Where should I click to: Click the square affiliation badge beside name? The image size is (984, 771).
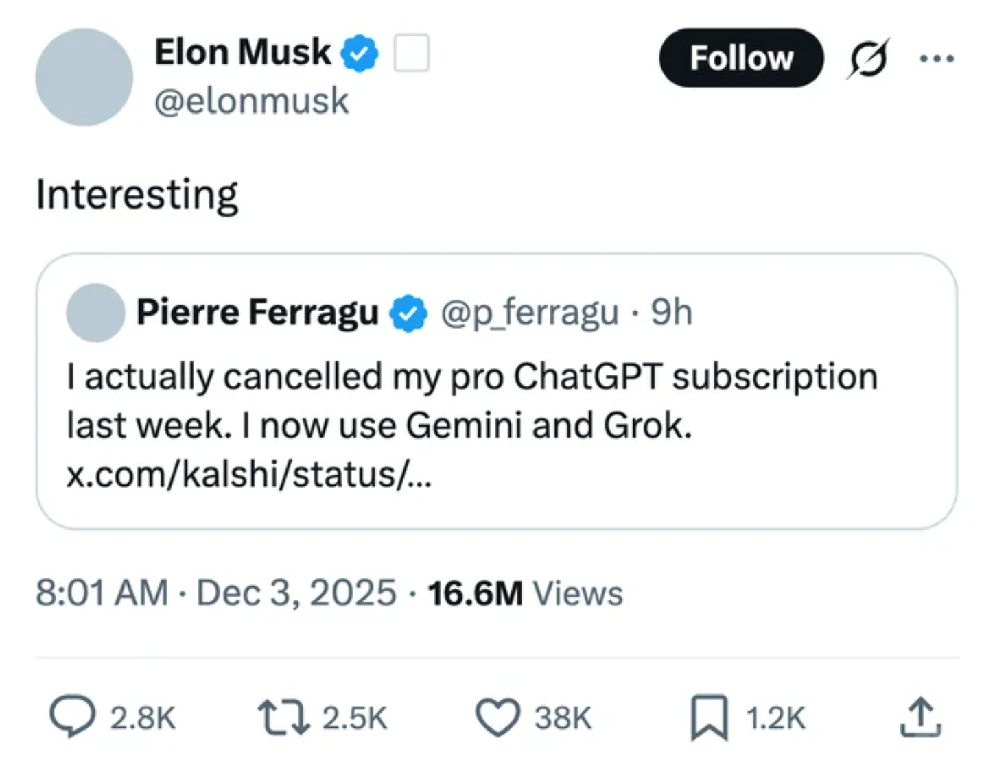(411, 53)
